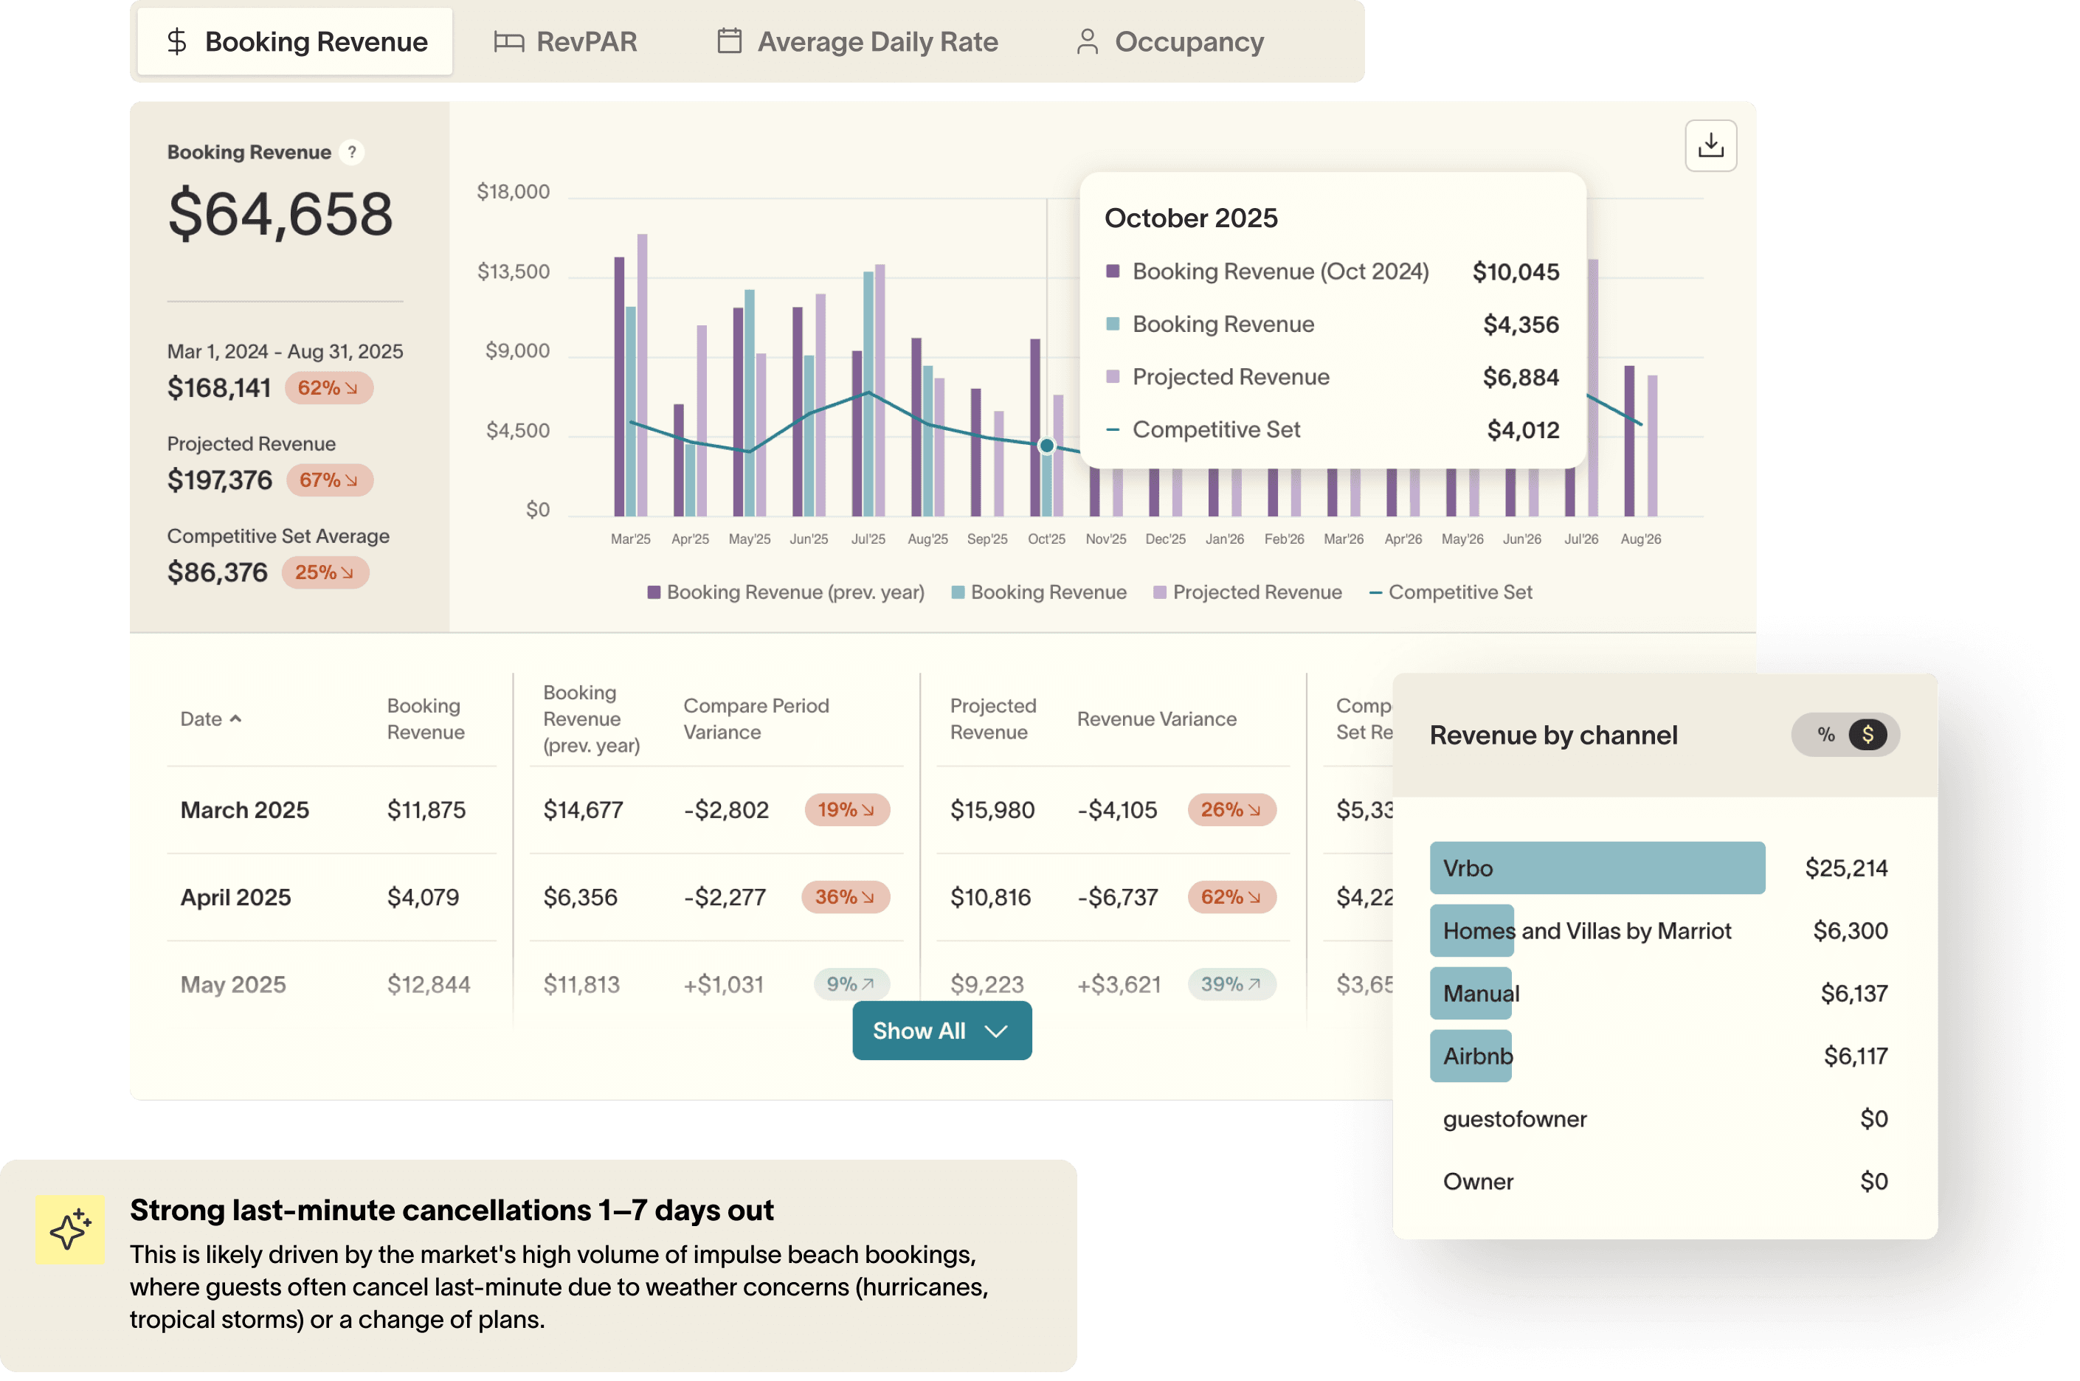Open the Booking Revenue help question-mark tooltip
The width and height of the screenshot is (2080, 1381).
click(350, 151)
